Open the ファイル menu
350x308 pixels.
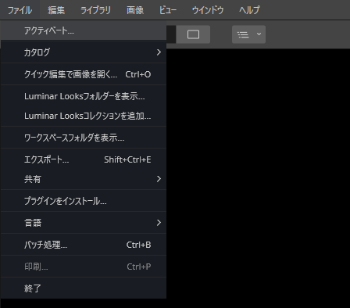click(20, 10)
